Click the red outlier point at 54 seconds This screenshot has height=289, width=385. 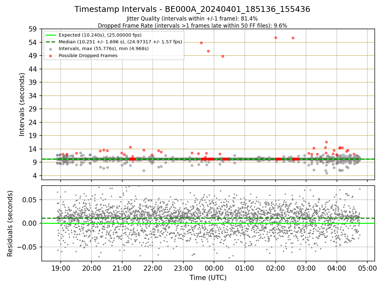click(x=201, y=43)
